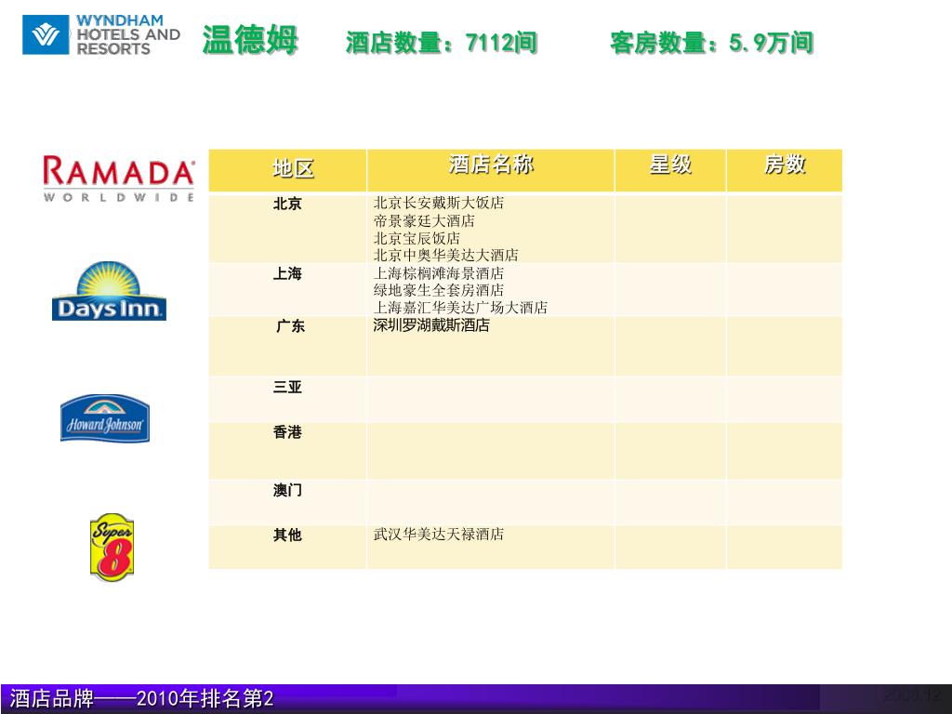Select the 酒店数量：7112间 text
The height and width of the screenshot is (714, 952).
click(442, 43)
